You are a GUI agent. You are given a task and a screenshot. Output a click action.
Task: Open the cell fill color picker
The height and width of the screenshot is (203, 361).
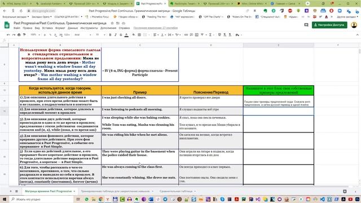pyautogui.click(x=134, y=35)
